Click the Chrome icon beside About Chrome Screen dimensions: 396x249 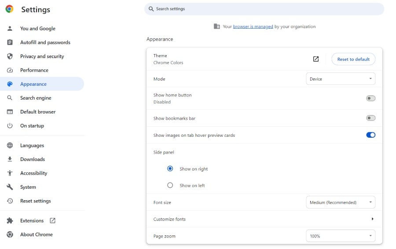click(10, 234)
